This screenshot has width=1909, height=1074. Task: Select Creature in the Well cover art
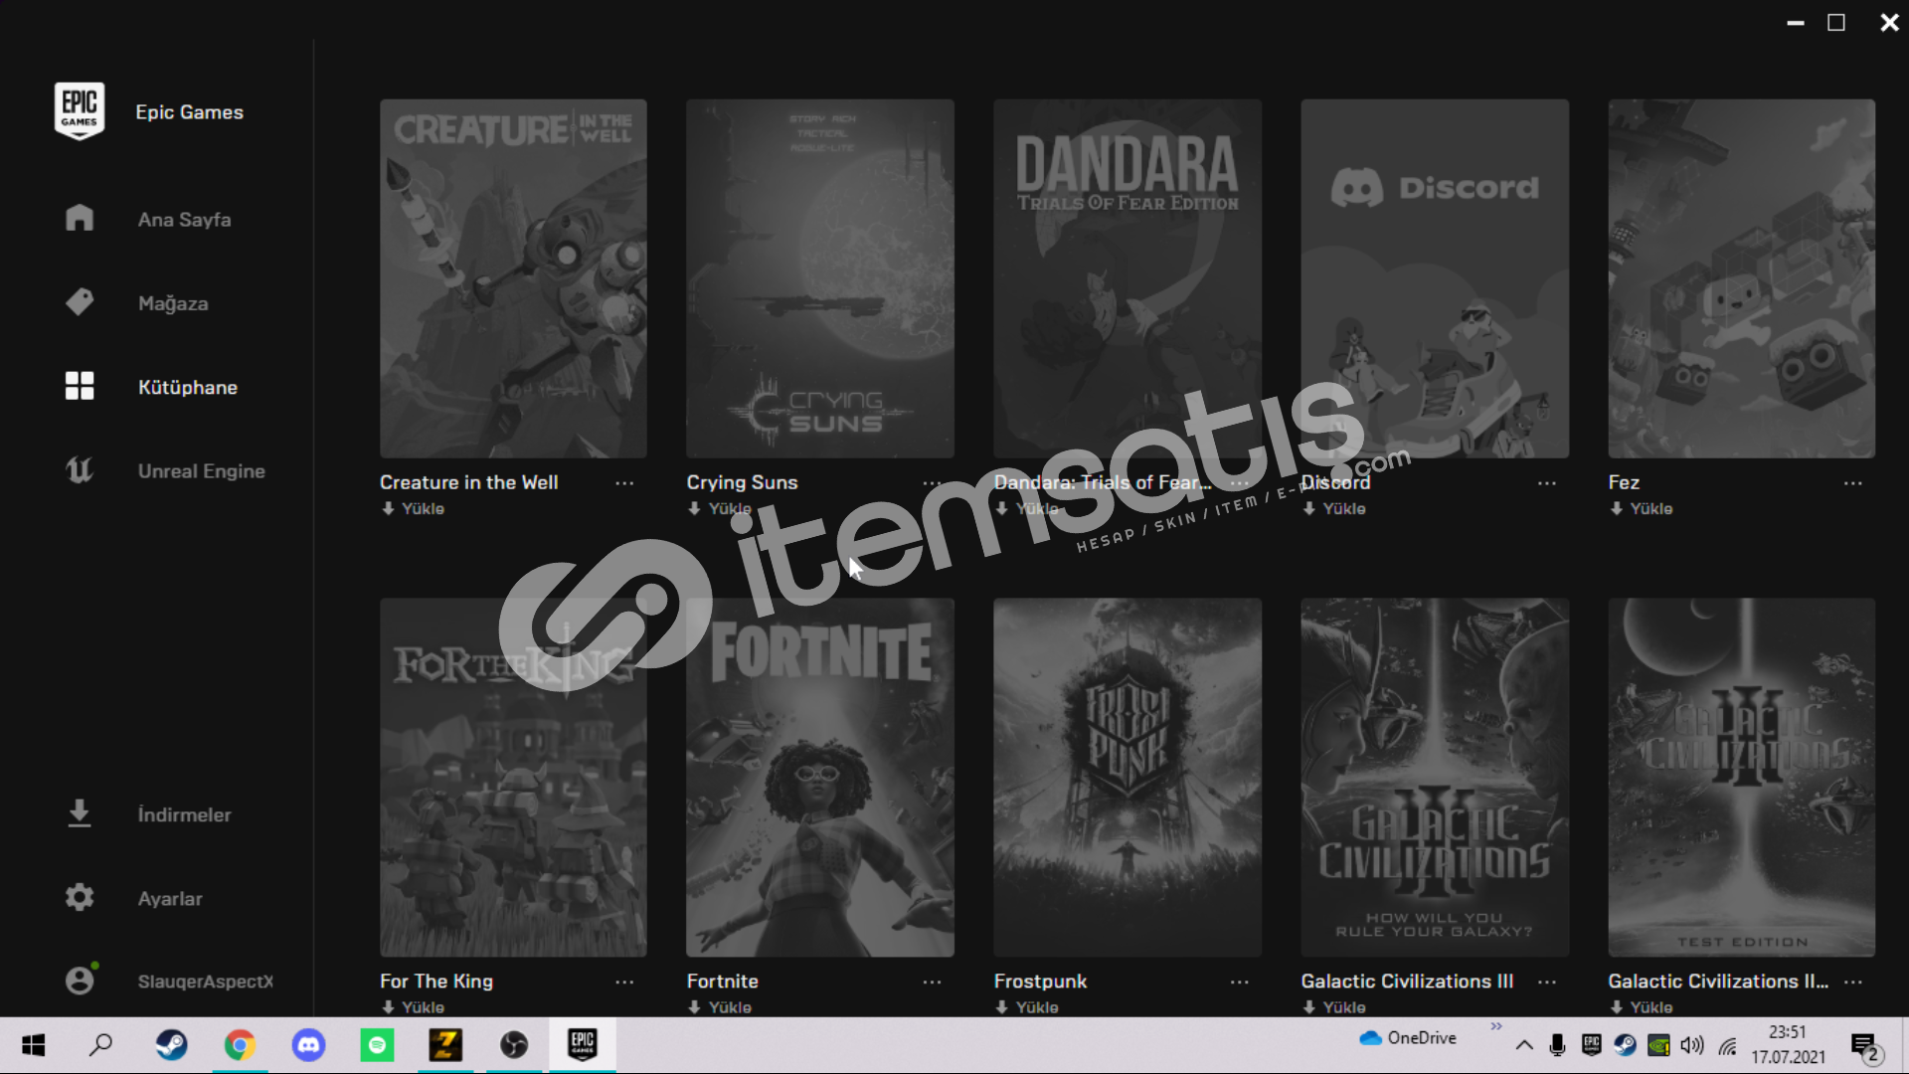[513, 278]
